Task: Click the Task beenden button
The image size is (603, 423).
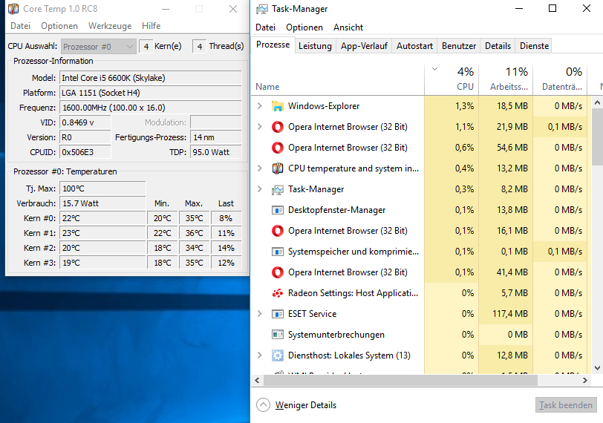Action: coord(566,405)
